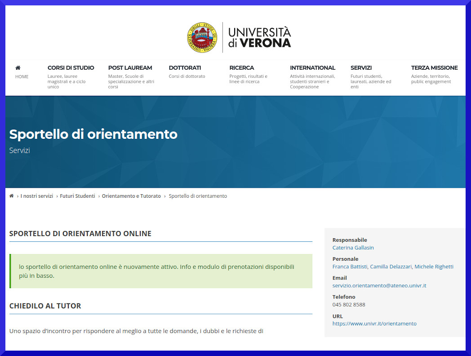The image size is (471, 356).
Task: Click the Telefono label in sidebar
Action: [x=344, y=297]
